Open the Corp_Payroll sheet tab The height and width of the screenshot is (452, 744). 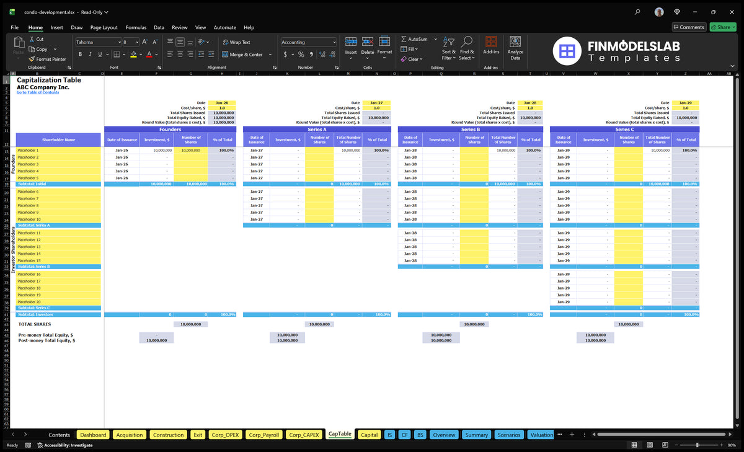coord(264,435)
